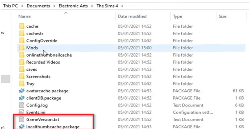Open the cache folder icon
The height and width of the screenshot is (129, 249).
(x=22, y=26)
